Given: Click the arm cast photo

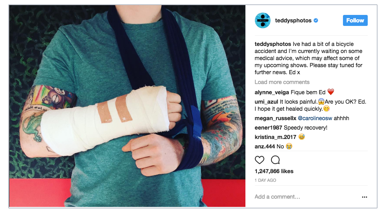Looking at the screenshot, I should tap(127, 106).
